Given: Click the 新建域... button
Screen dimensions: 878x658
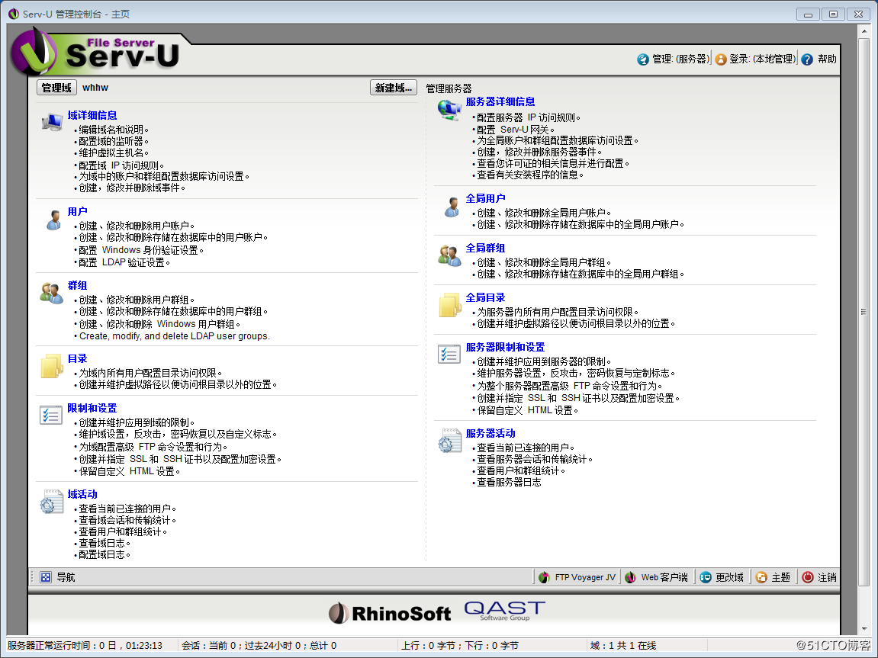Looking at the screenshot, I should 393,87.
